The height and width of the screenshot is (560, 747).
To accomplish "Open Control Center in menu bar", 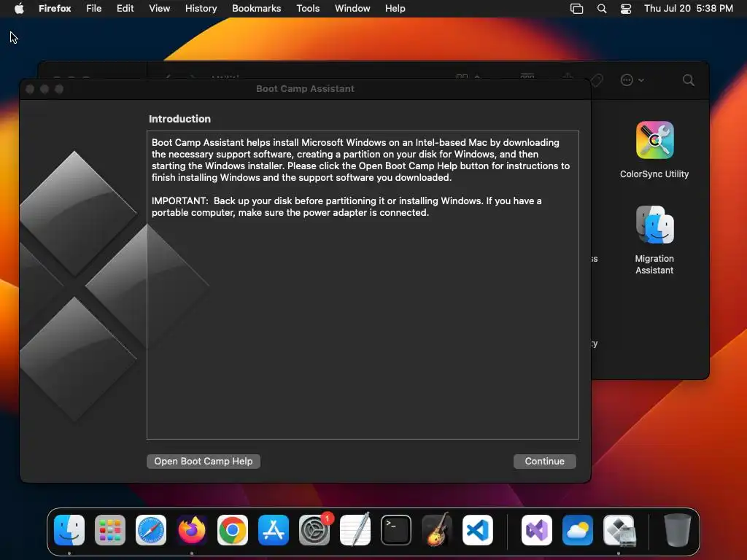I will (625, 9).
